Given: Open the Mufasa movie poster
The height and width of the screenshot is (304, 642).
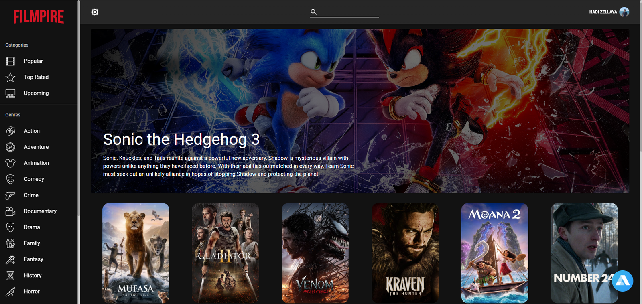Looking at the screenshot, I should pos(136,253).
